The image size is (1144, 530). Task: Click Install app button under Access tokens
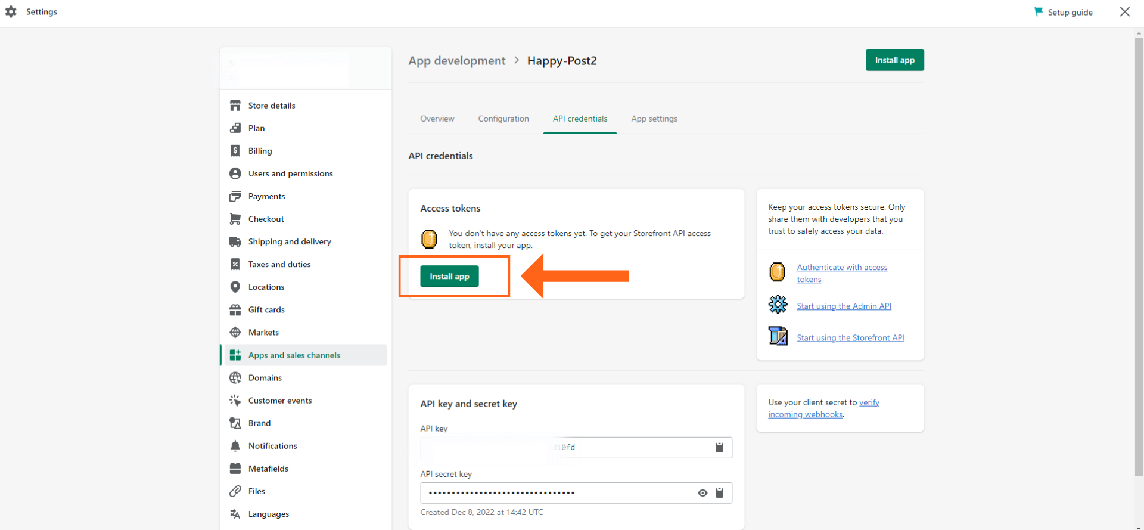coord(449,277)
